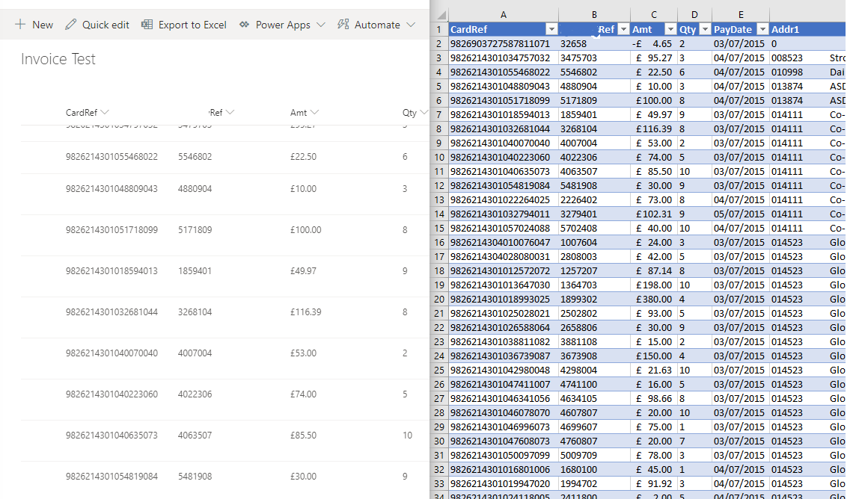862x499 pixels.
Task: Select row 15 by clicking its row number
Action: (x=440, y=228)
